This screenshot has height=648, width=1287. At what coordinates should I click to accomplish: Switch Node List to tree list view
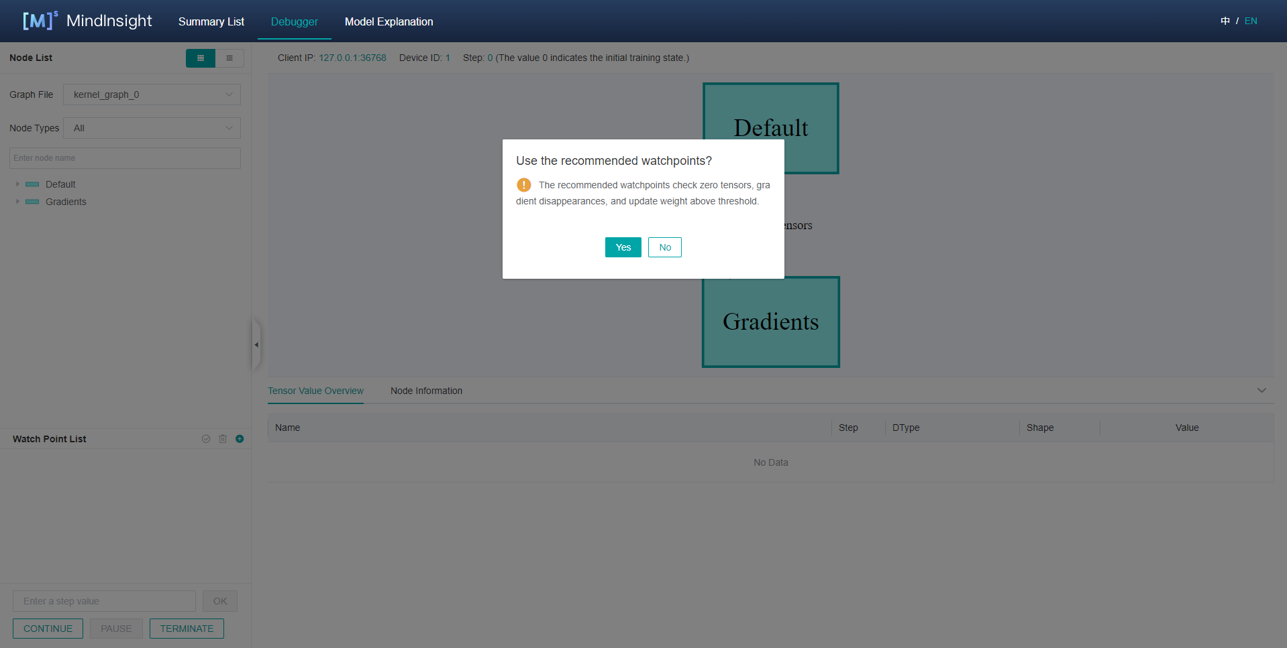pos(229,58)
